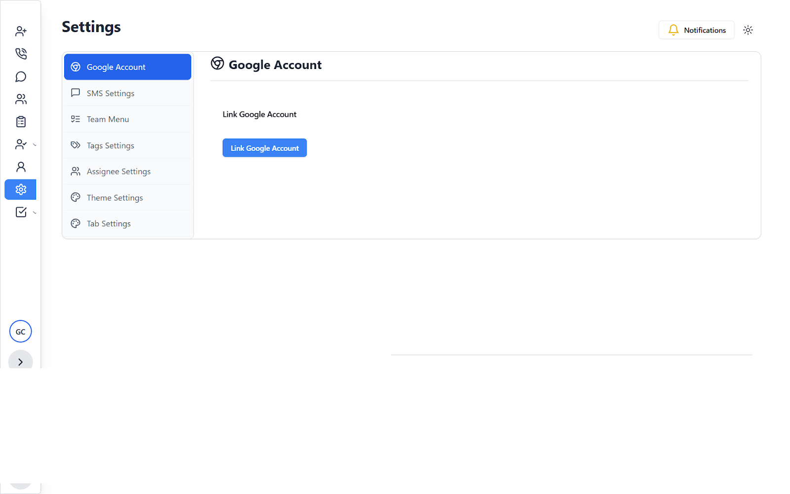Toggle light/dark theme sun icon
The width and height of the screenshot is (790, 494).
(748, 30)
